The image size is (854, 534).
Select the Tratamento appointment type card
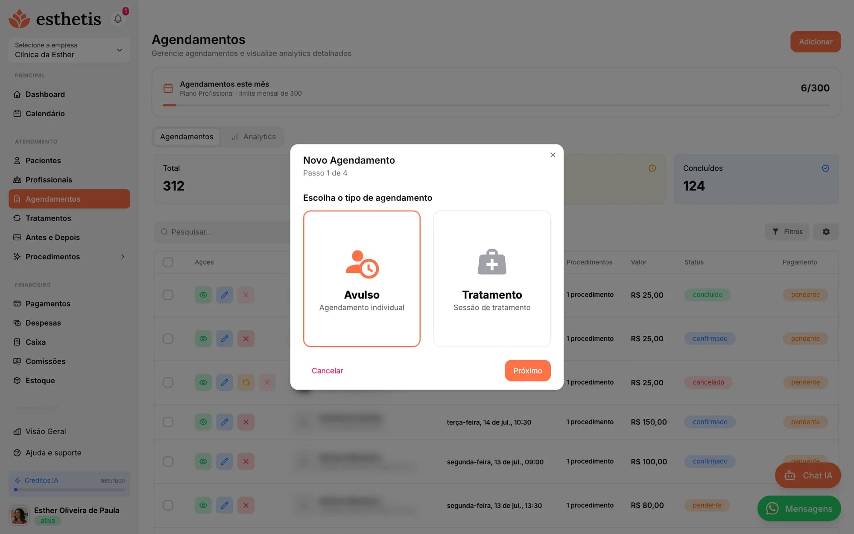pos(492,279)
